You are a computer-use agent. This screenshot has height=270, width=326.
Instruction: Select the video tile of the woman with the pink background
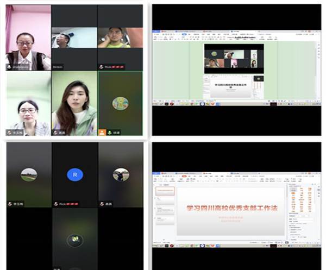coord(28,38)
